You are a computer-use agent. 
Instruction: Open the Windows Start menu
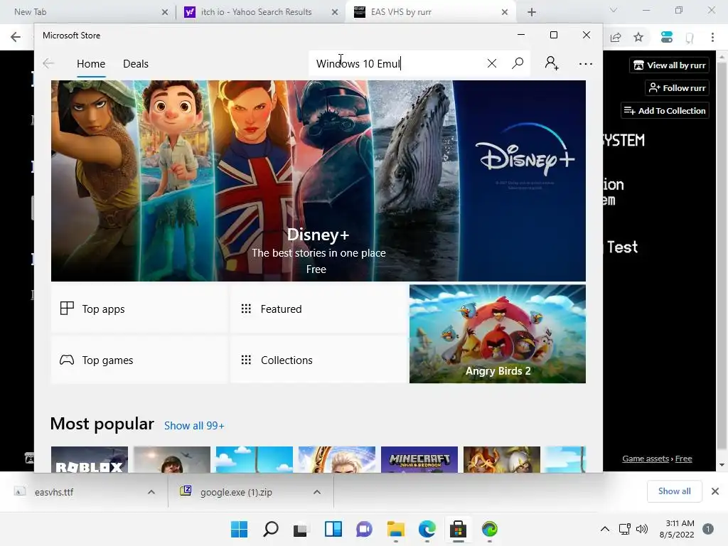point(239,529)
